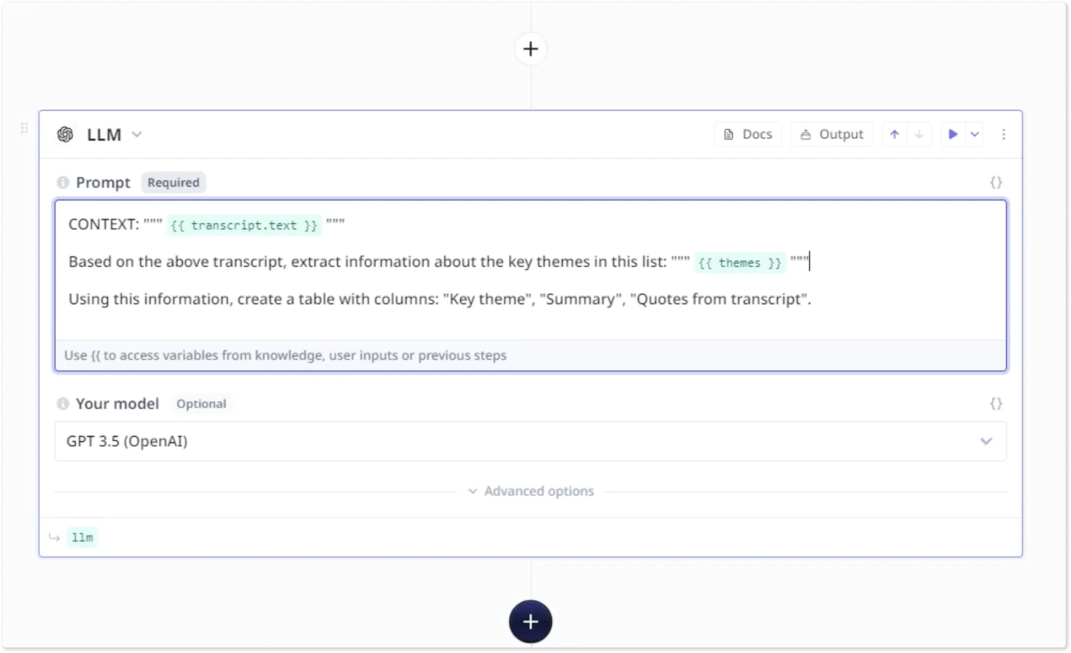Move the LLM step down with arrow
The height and width of the screenshot is (653, 1071).
coord(919,135)
